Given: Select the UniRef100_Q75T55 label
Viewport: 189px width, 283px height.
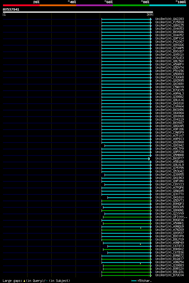Looking at the screenshot, I should (x=170, y=168).
